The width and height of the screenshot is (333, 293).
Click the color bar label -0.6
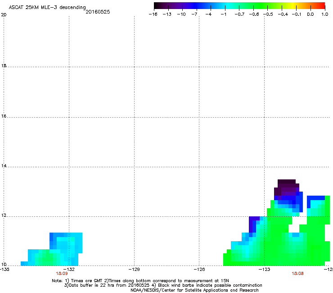click(x=254, y=14)
